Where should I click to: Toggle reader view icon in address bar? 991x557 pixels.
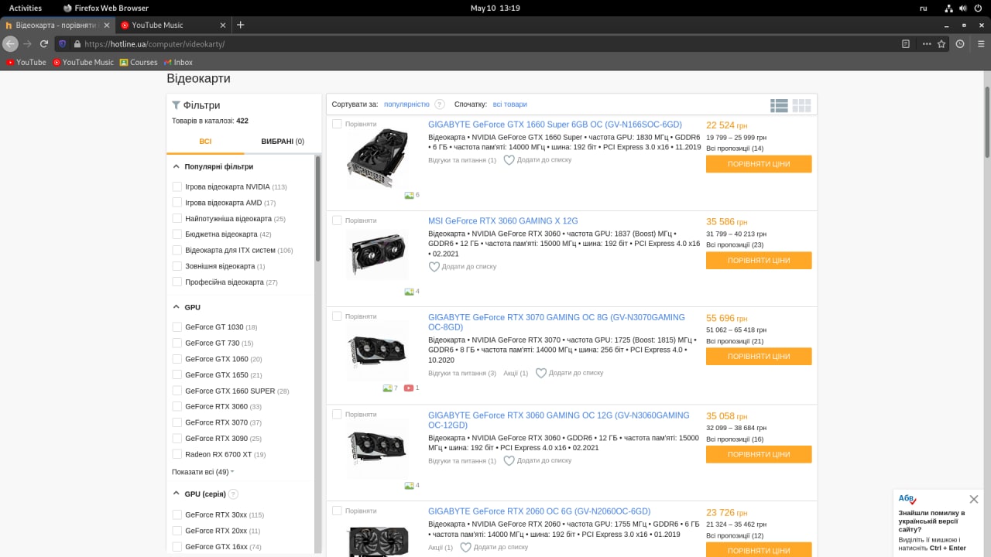(906, 44)
